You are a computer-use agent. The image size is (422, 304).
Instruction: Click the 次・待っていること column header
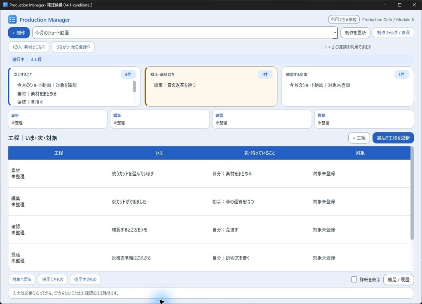tap(260, 153)
